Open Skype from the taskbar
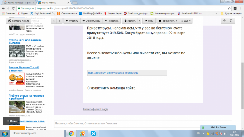This screenshot has height=137, width=244. 93,133
